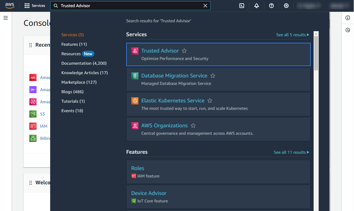
Task: Select Marketplace (127) filter category
Action: [79, 82]
